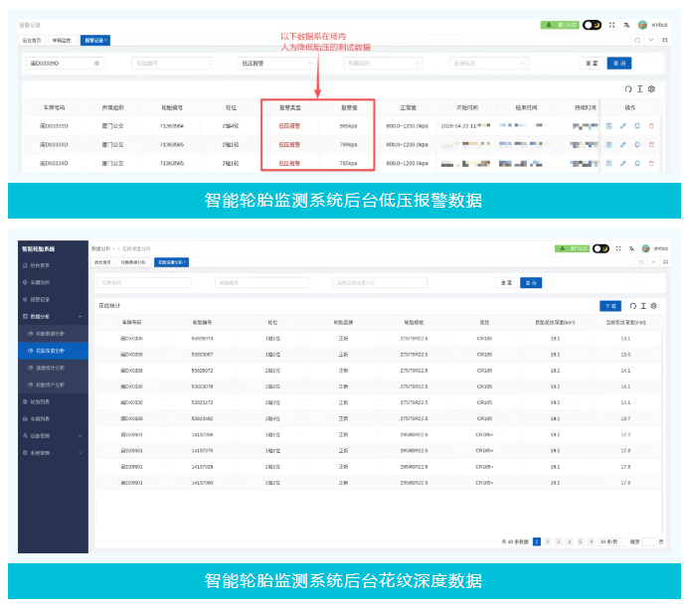Go to page 2 in pagination
This screenshot has width=687, height=609.
(x=548, y=542)
